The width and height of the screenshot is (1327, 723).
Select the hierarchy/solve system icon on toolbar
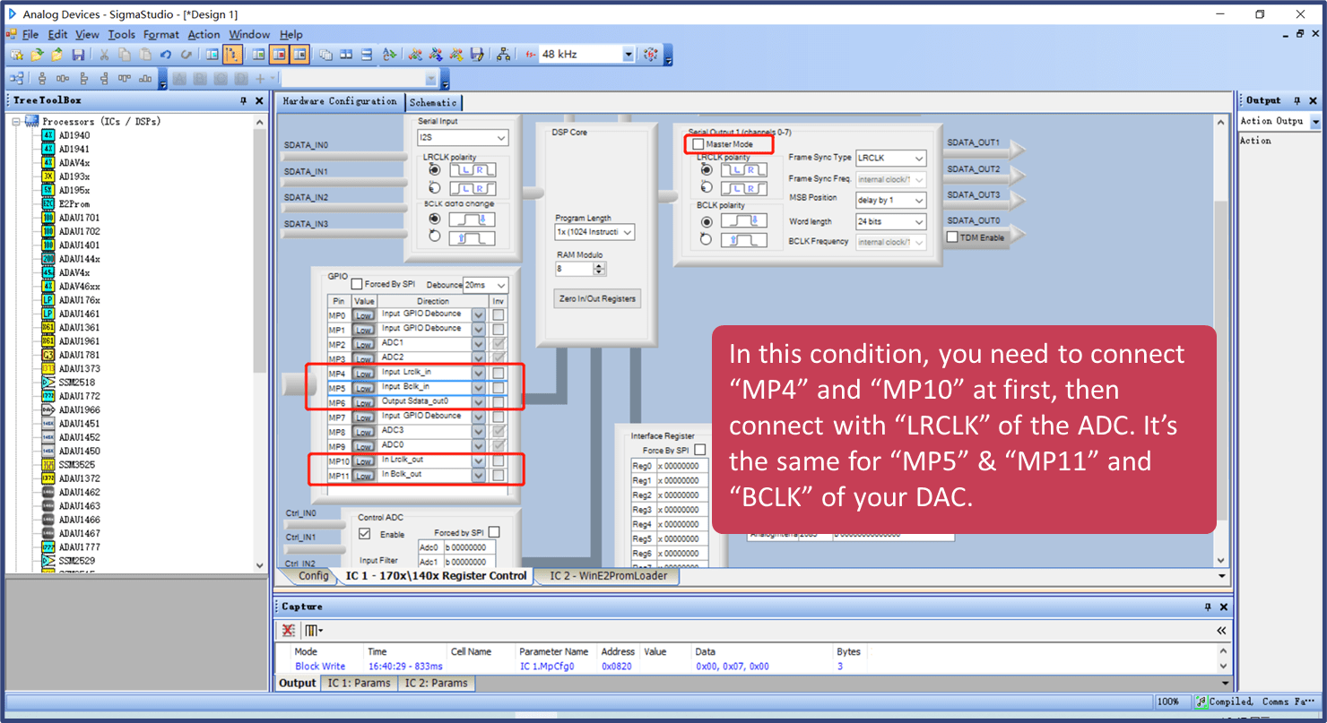click(x=502, y=55)
